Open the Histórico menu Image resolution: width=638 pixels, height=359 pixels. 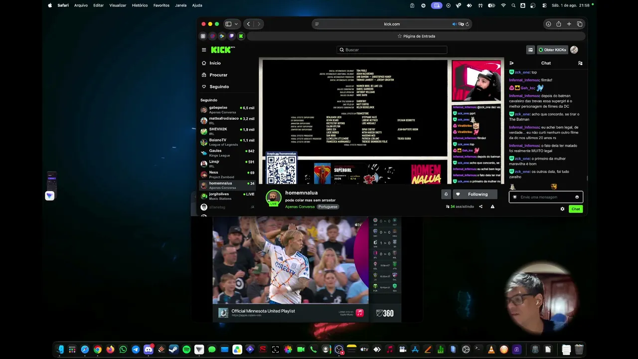140,5
